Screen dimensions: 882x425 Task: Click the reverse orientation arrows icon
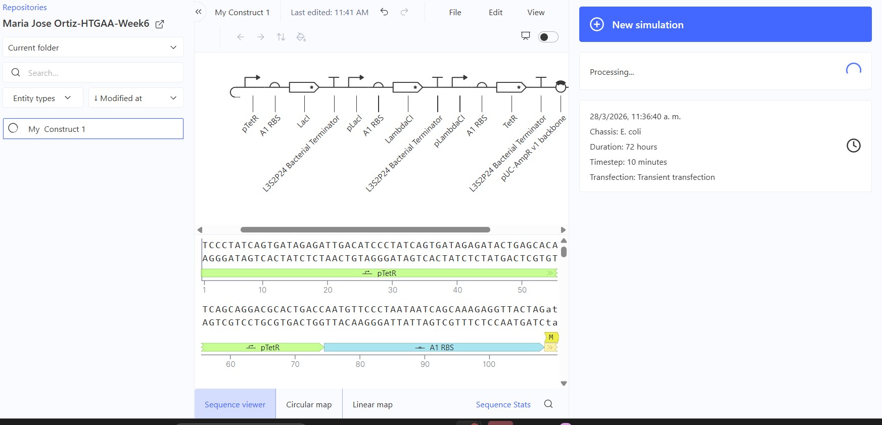point(281,37)
